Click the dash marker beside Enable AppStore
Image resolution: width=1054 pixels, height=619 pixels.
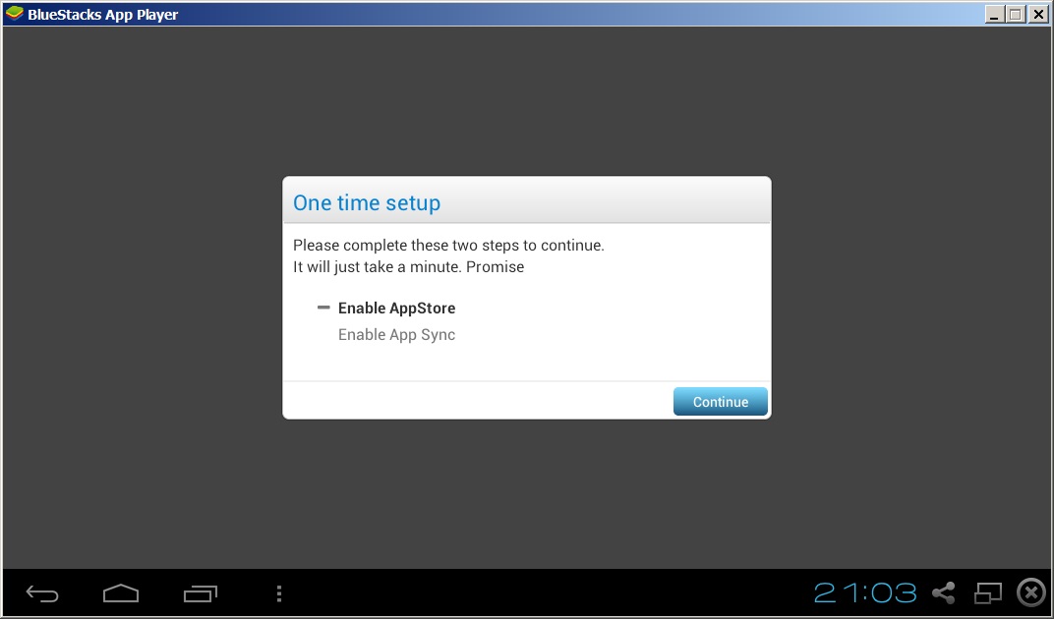click(323, 308)
